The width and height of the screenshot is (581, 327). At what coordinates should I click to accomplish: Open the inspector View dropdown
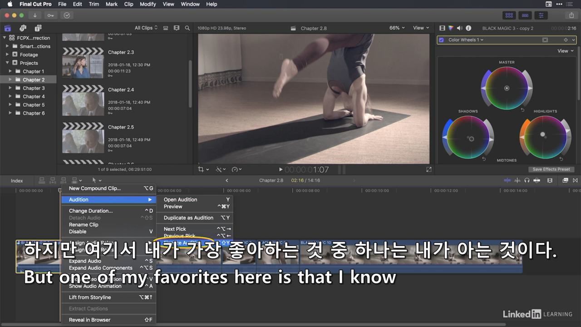tap(566, 51)
